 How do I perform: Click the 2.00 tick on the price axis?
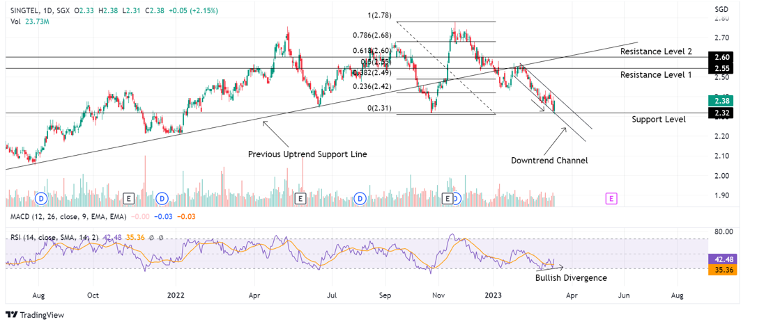(x=720, y=176)
